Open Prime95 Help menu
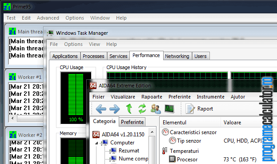The height and width of the screenshot is (164, 277). click(121, 18)
